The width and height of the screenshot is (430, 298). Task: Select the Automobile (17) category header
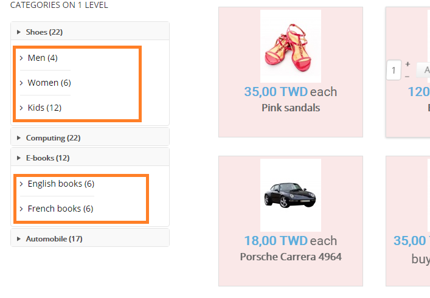(x=54, y=239)
